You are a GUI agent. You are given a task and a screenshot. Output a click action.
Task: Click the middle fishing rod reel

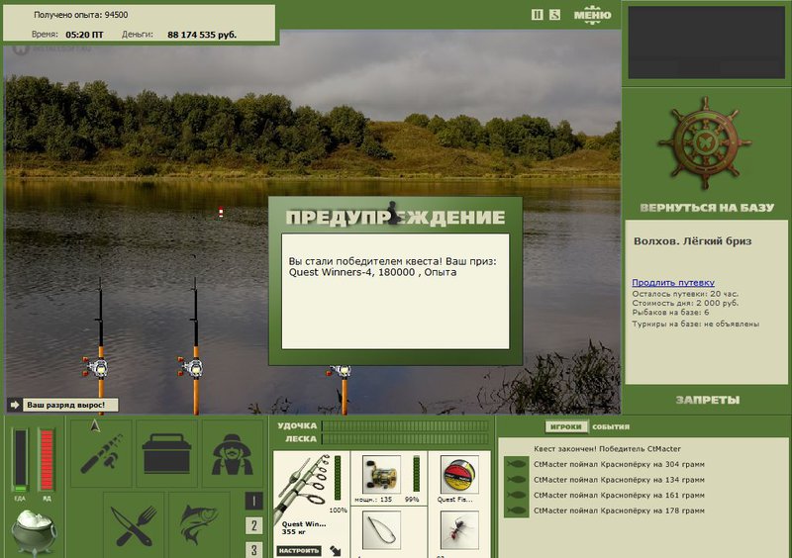tap(192, 368)
